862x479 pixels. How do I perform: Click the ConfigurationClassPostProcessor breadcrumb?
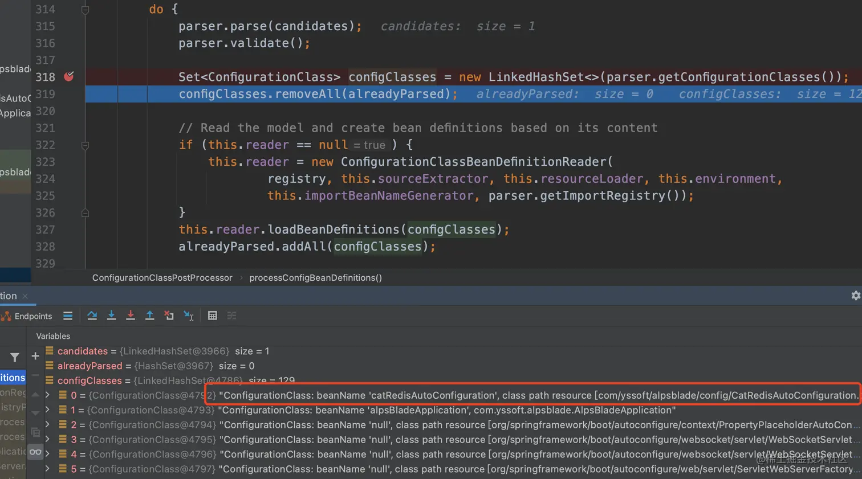[162, 278]
